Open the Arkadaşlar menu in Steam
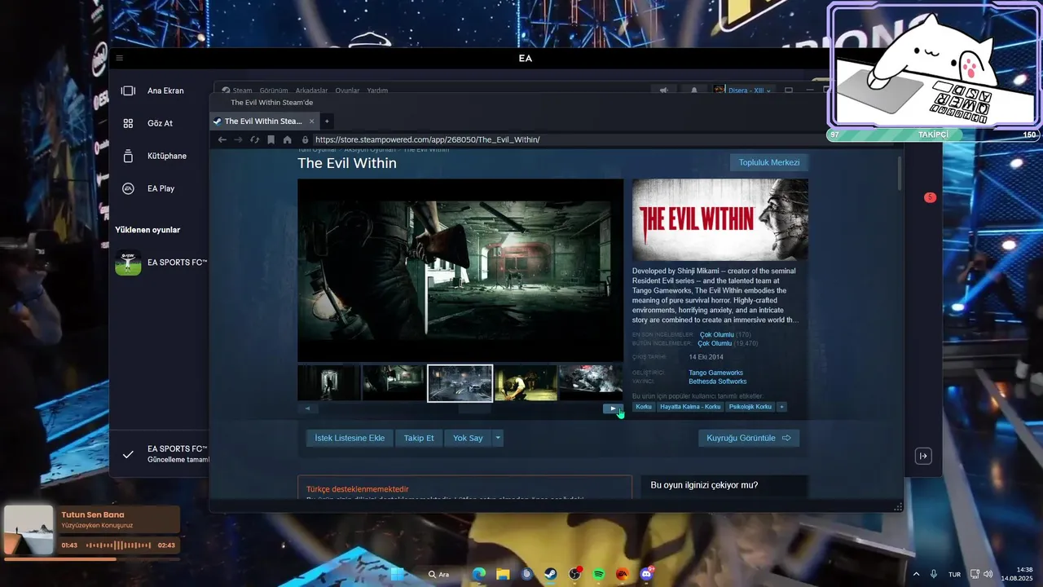Image resolution: width=1043 pixels, height=587 pixels. pyautogui.click(x=311, y=90)
